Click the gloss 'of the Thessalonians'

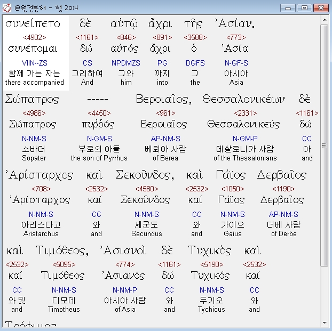245,158
